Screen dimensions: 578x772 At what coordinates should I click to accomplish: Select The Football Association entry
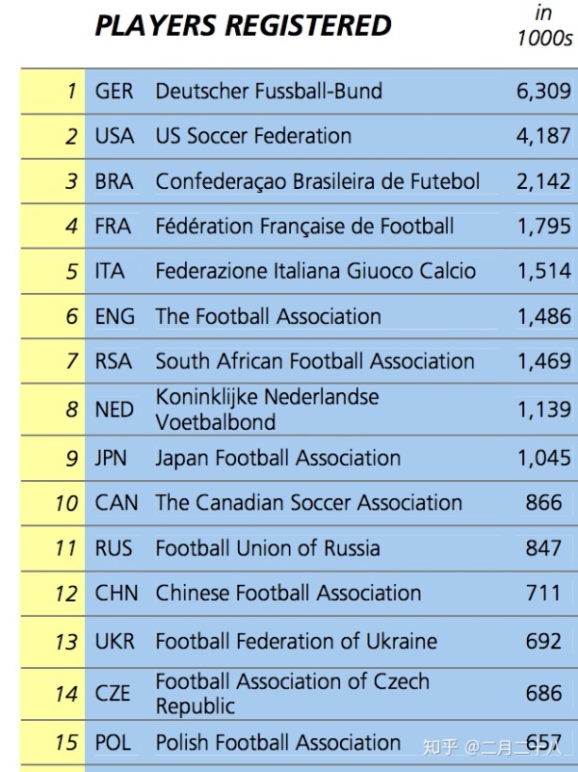tap(268, 316)
